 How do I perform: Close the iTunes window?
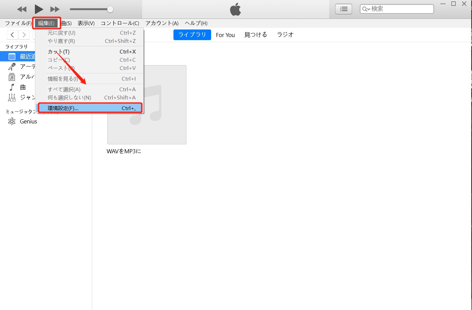coord(464,4)
